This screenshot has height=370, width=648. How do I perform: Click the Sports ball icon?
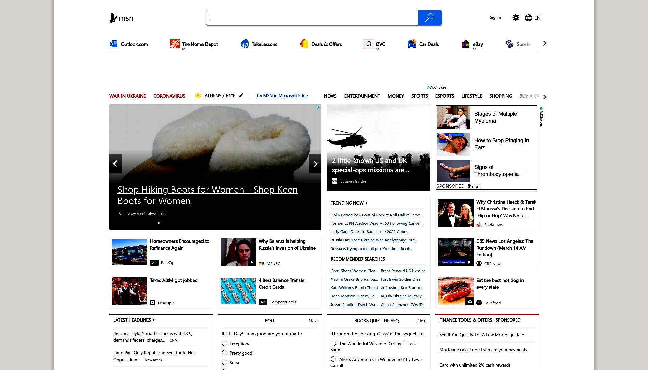click(x=509, y=44)
